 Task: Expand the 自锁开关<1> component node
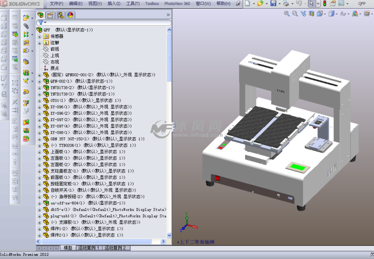tap(40, 190)
